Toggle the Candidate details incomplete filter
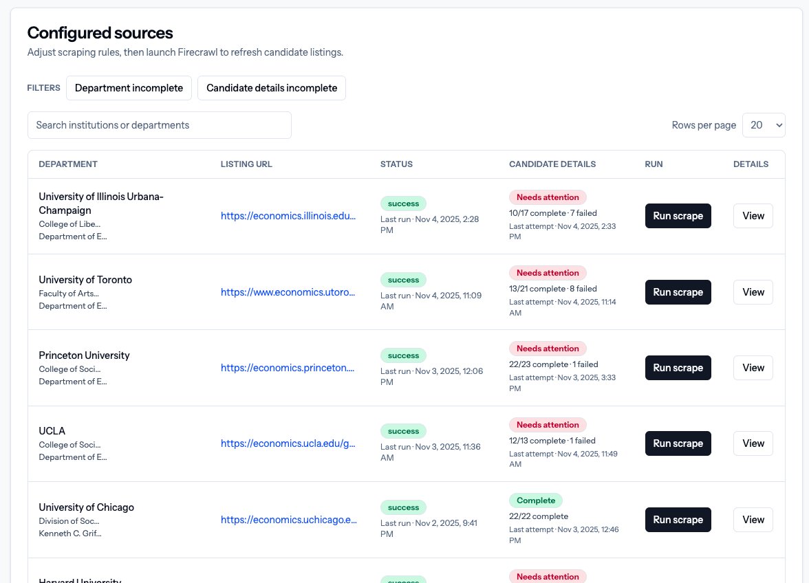Viewport: 809px width, 583px height. tap(272, 88)
